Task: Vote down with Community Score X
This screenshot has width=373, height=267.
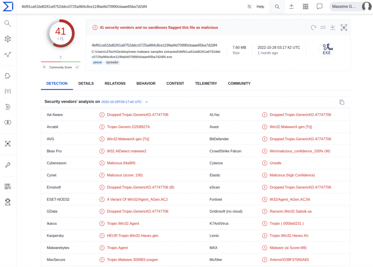Action: point(44,67)
